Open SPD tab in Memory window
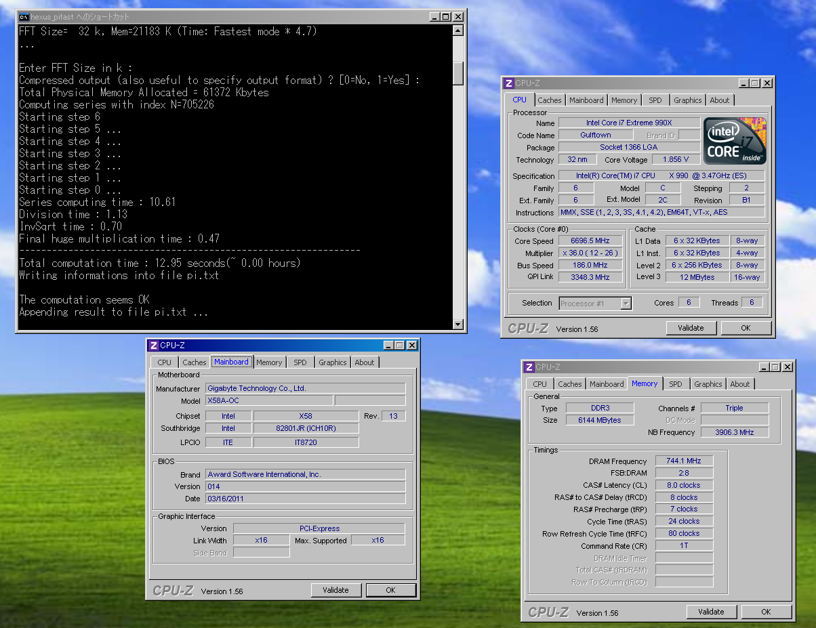This screenshot has height=628, width=816. point(676,384)
